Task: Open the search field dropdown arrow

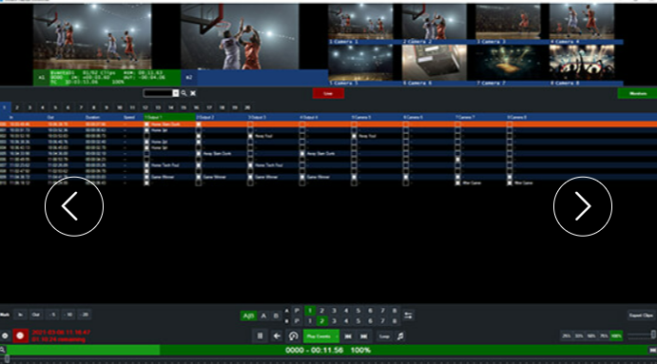Action: pyautogui.click(x=176, y=93)
